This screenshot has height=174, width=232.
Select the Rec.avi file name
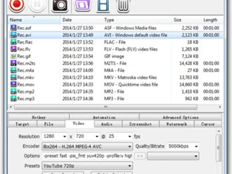coord(24,35)
